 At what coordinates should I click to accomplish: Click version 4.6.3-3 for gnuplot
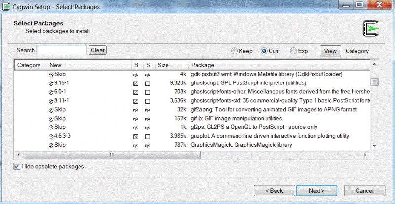[x=62, y=136]
